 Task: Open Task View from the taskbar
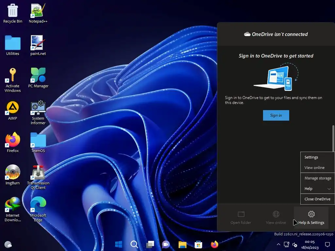click(150, 244)
